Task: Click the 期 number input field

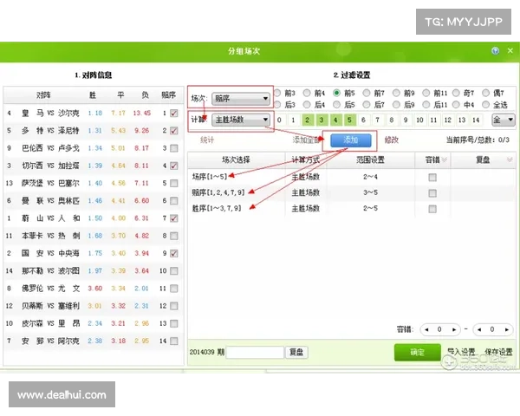Action: pos(255,353)
